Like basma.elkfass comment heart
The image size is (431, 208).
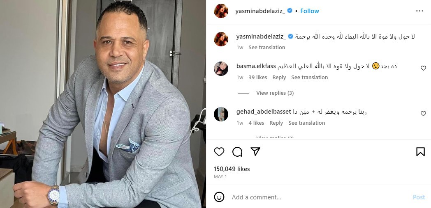(423, 68)
